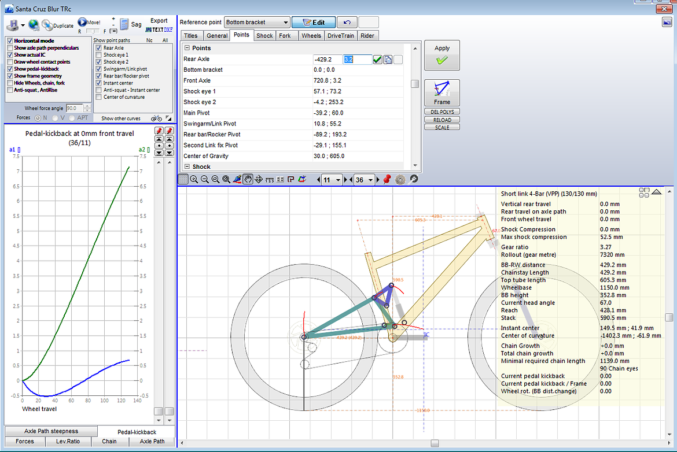
Task: Click the save disk icon
Action: [x=13, y=25]
